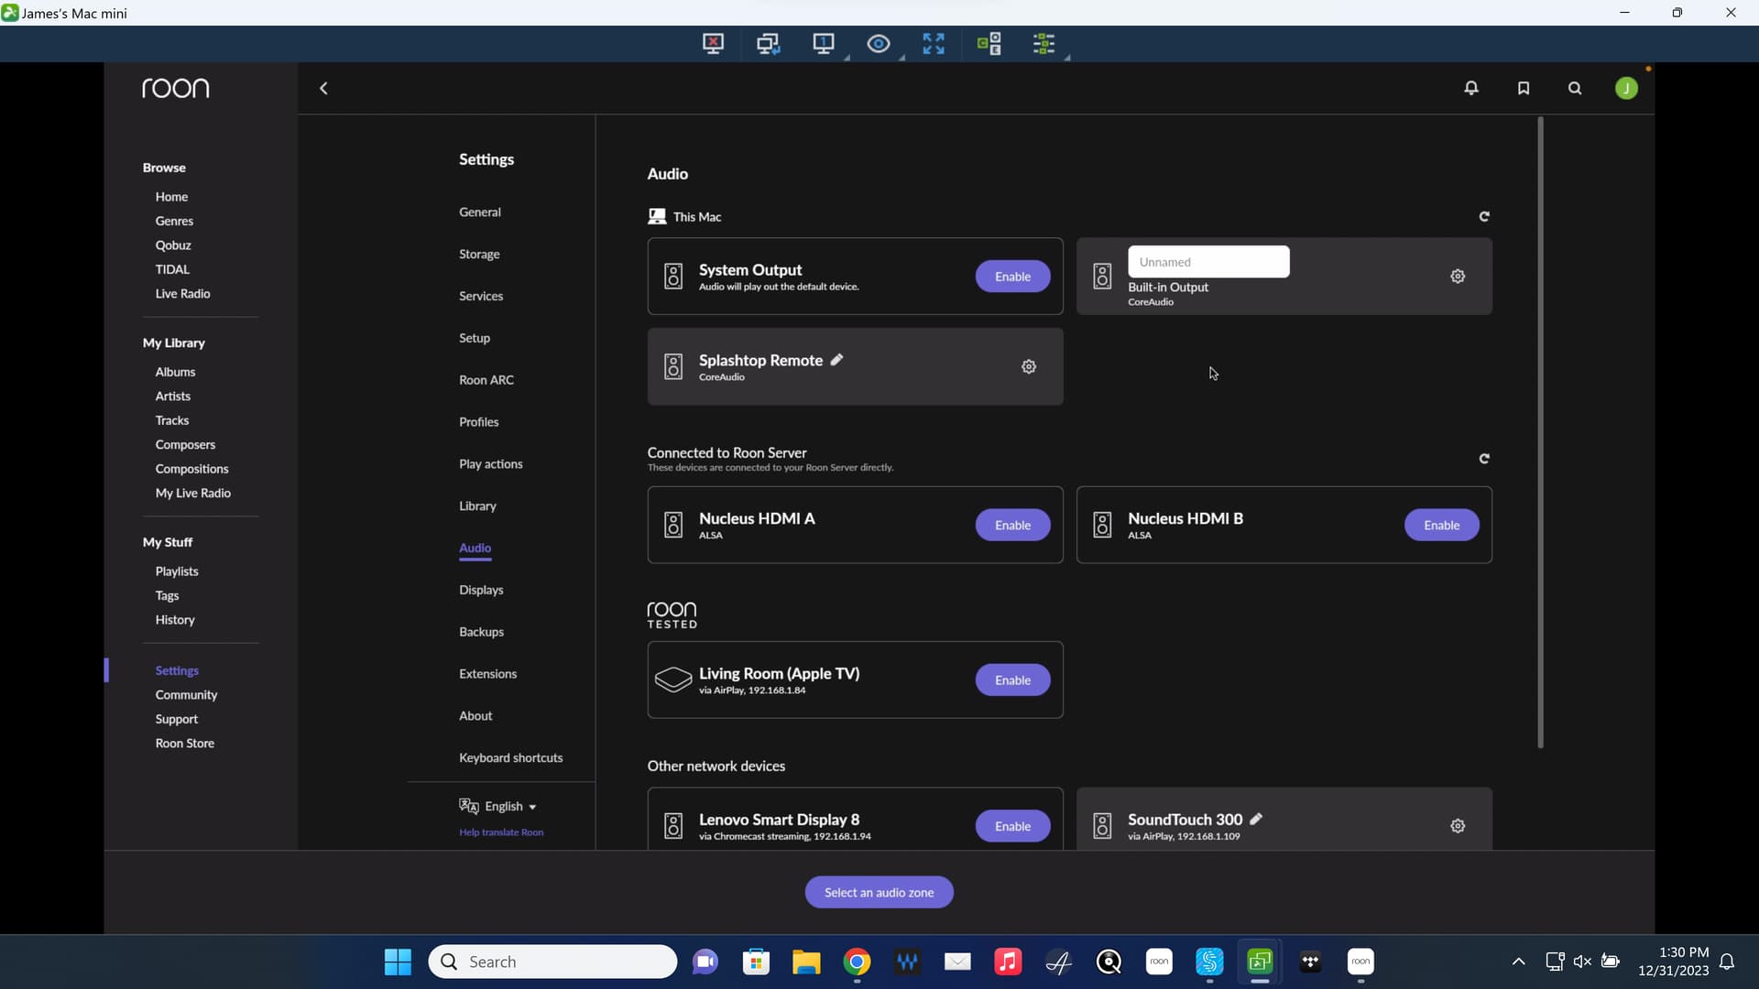Open Play actions settings tab

491,464
